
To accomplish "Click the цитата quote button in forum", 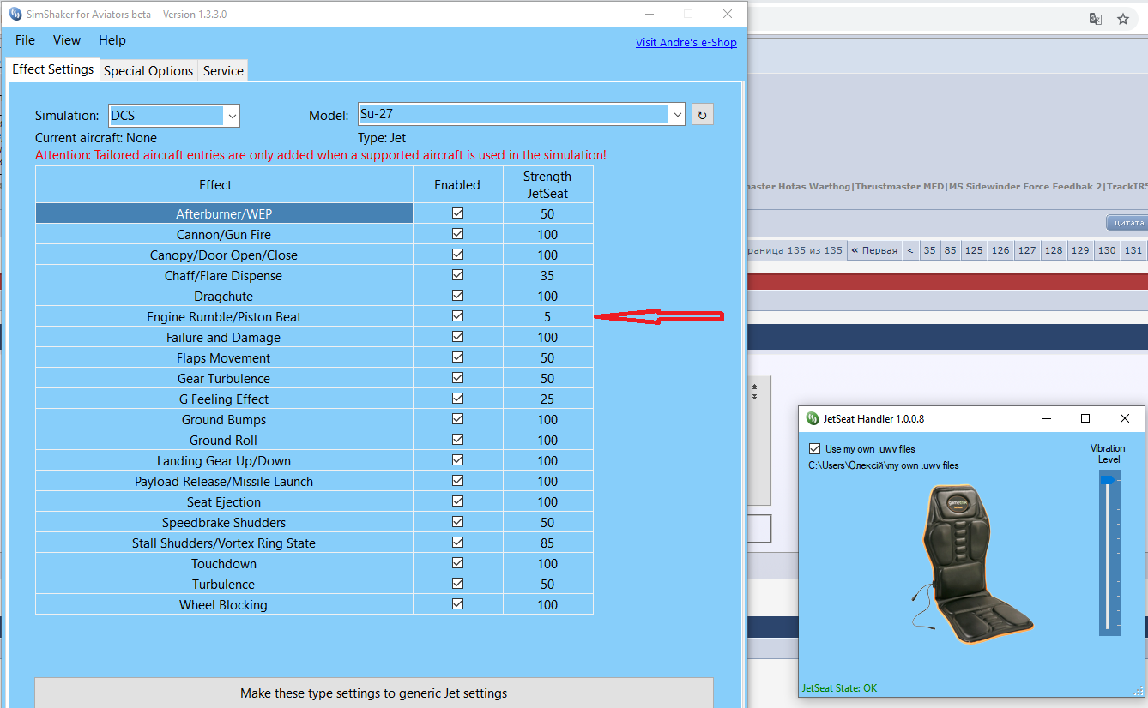I will (1127, 223).
